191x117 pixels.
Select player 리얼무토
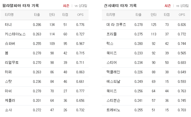pos(12,62)
